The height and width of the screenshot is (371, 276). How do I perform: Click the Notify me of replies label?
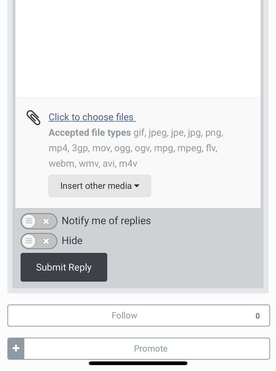(106, 221)
